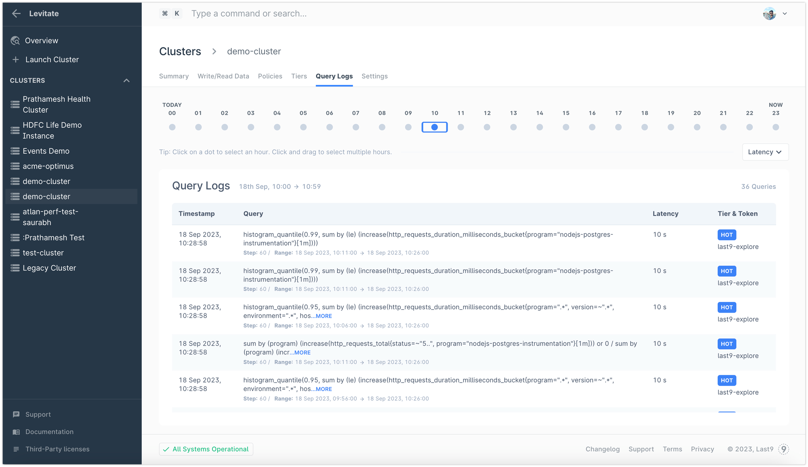Switch to the Write/Read Data tab
Screen dimensions: 808x467
point(223,76)
